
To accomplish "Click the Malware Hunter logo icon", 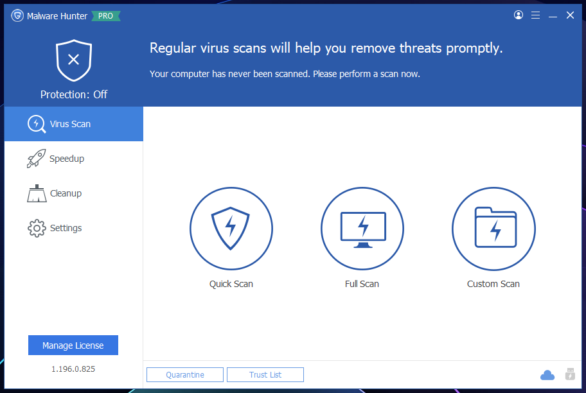I will click(17, 15).
